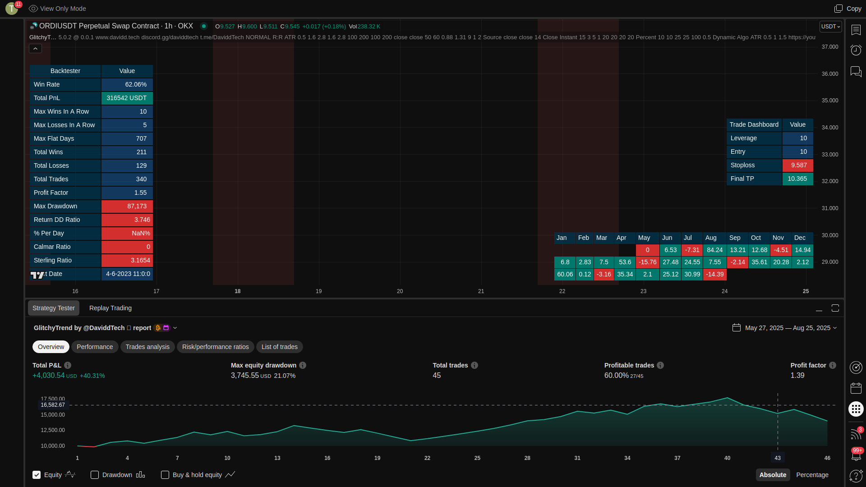Image resolution: width=866 pixels, height=487 pixels.
Task: Click the orange deep backtesting icon beside report
Action: (x=158, y=328)
